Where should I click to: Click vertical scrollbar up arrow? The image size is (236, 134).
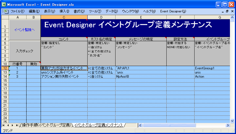[232, 17]
